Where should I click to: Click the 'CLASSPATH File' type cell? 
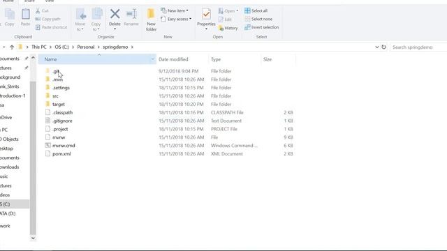tap(227, 112)
